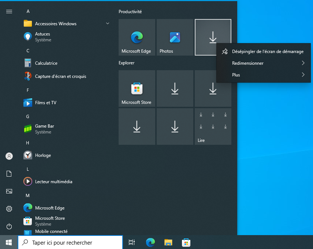
Task: Open the Photos tile
Action: click(x=175, y=37)
